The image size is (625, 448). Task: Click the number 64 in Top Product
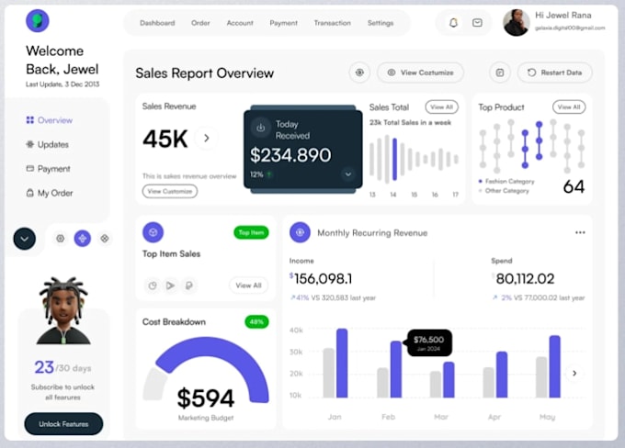[x=574, y=186]
